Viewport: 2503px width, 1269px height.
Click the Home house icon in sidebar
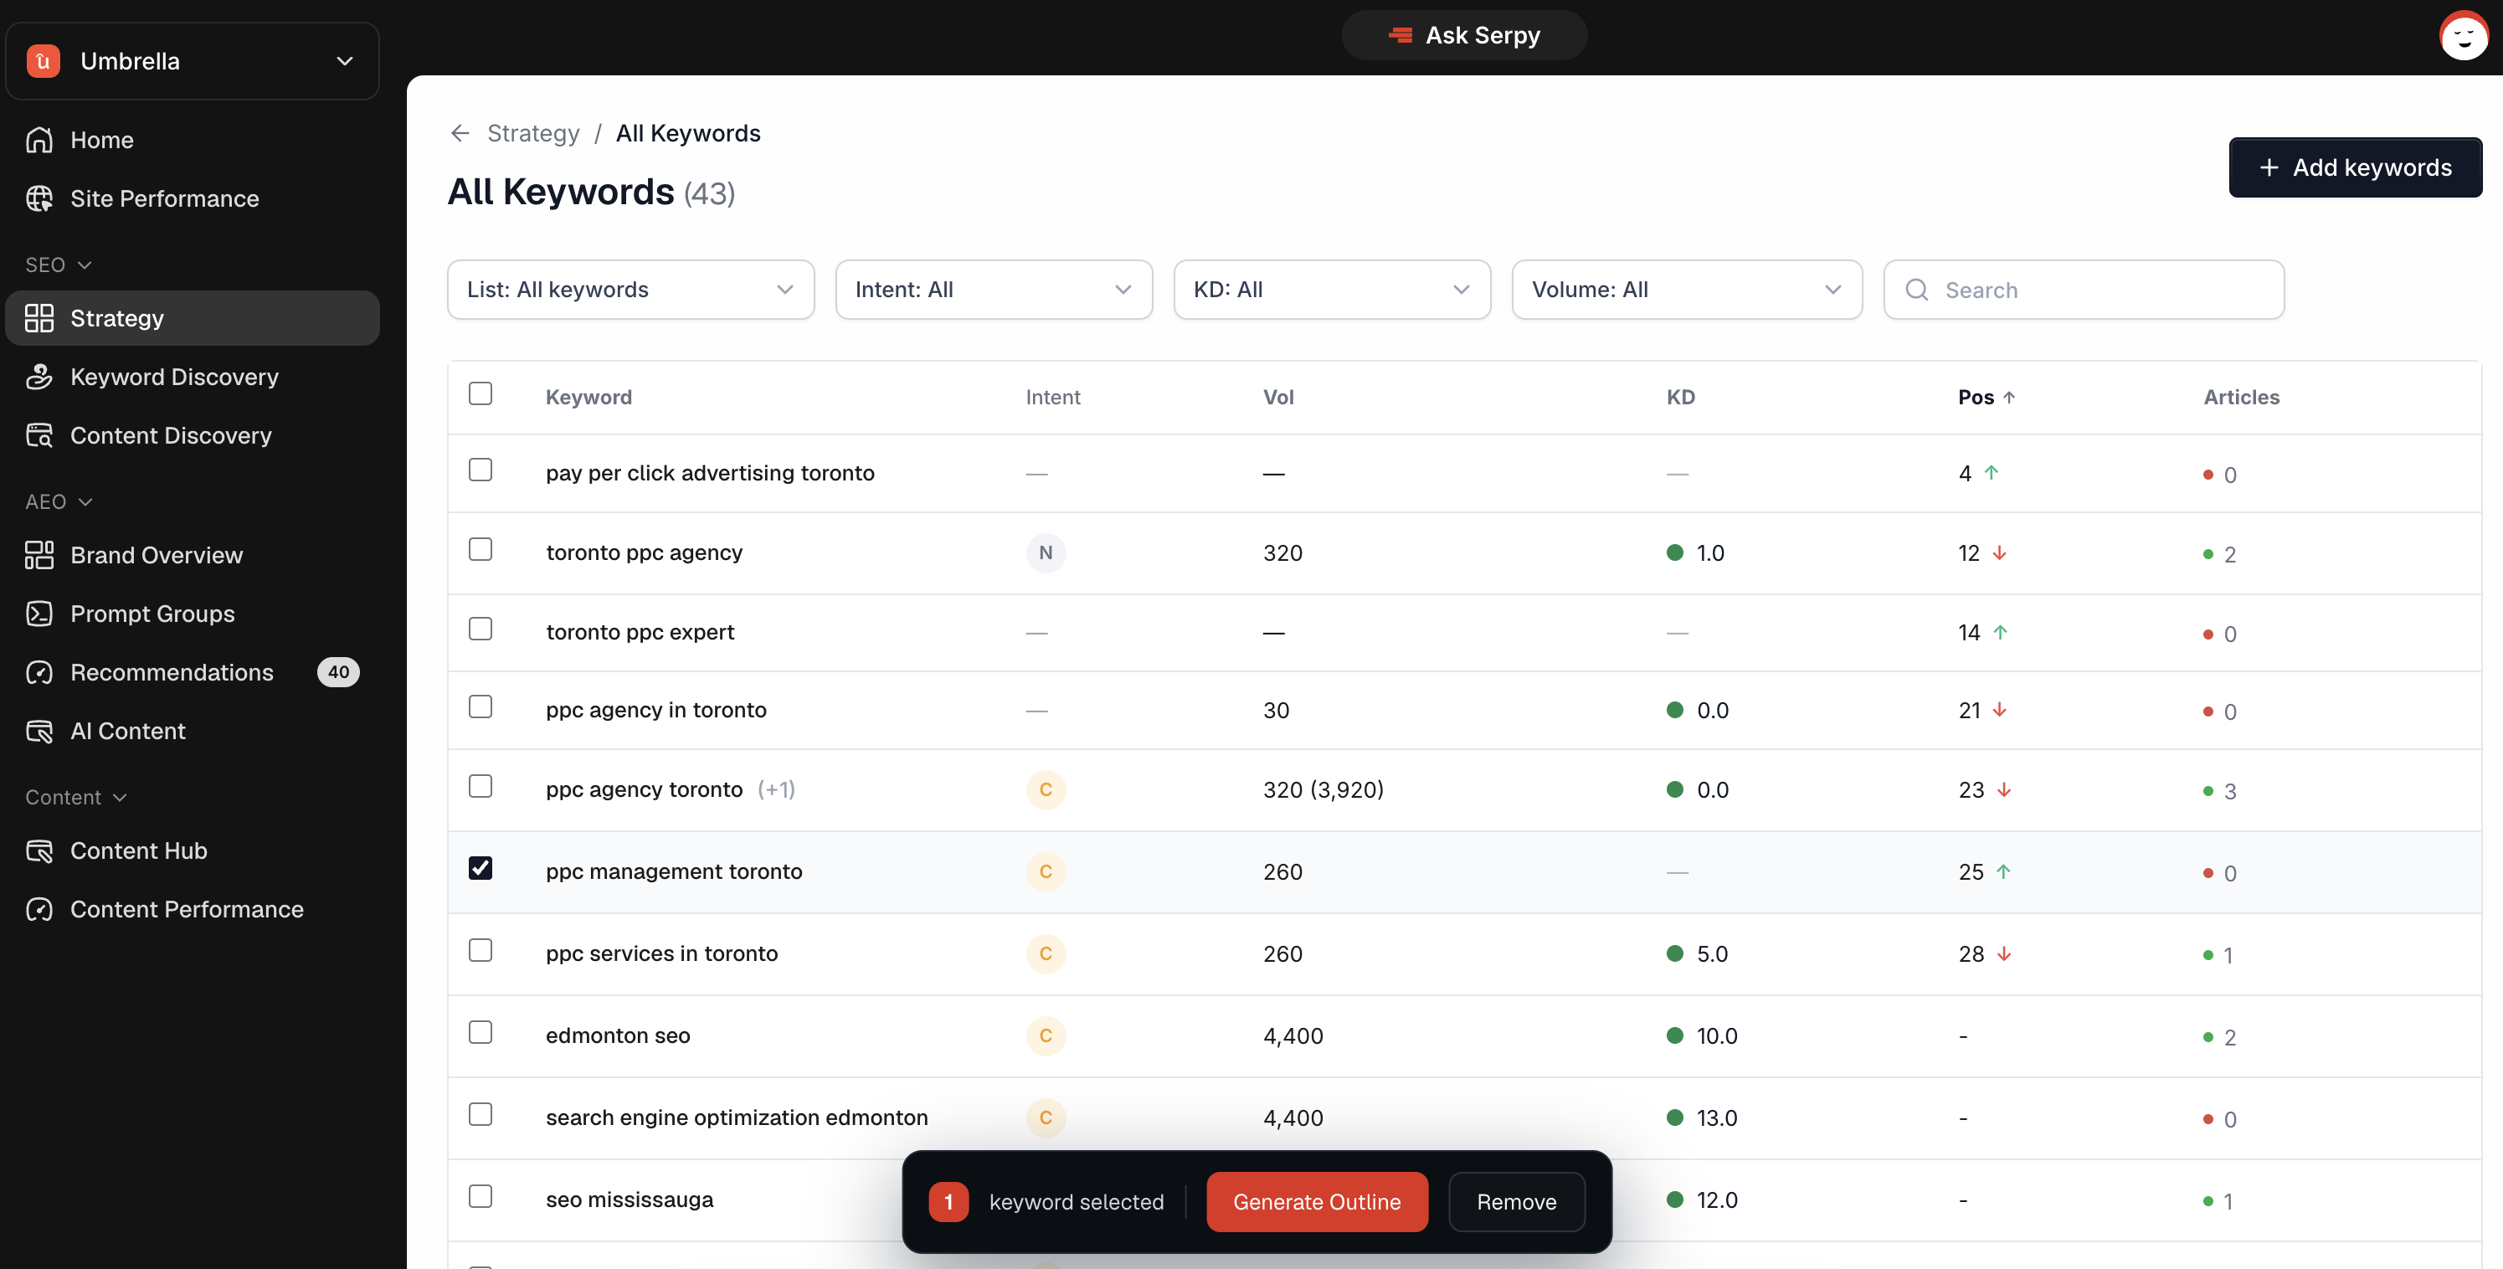[39, 140]
